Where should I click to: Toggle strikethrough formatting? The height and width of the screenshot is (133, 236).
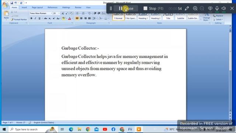[x=45, y=18]
